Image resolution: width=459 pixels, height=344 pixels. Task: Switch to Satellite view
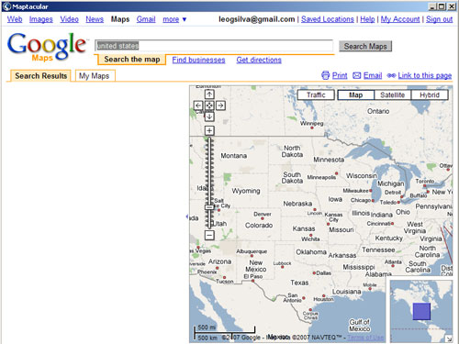393,95
